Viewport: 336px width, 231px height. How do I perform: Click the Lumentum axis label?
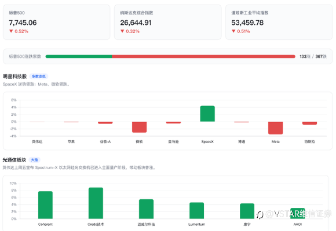[197, 225]
